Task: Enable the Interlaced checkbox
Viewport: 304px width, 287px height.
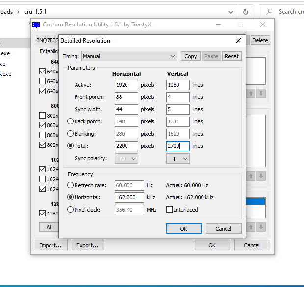Action: pos(170,210)
